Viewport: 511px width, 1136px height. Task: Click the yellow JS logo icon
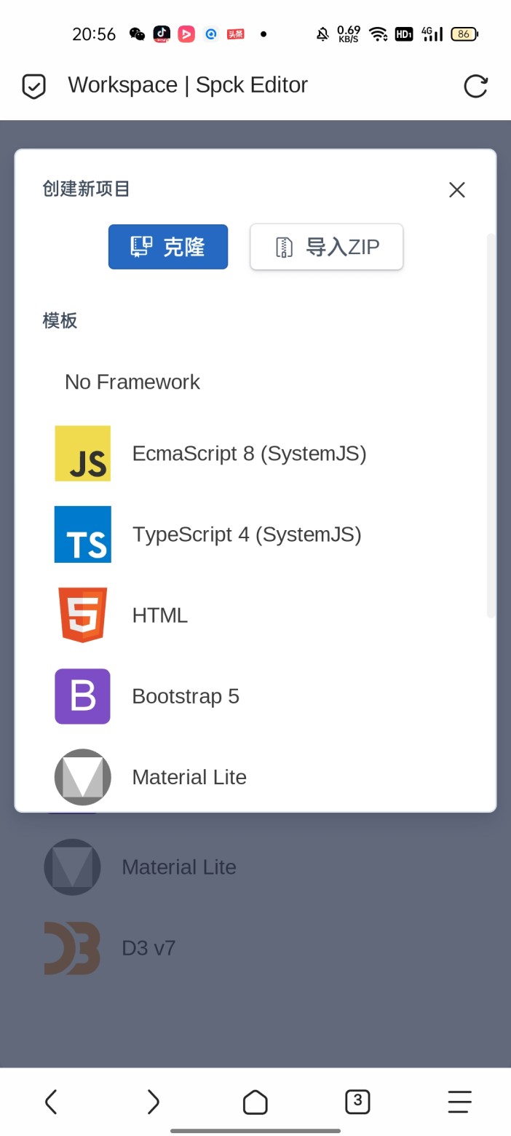point(83,454)
